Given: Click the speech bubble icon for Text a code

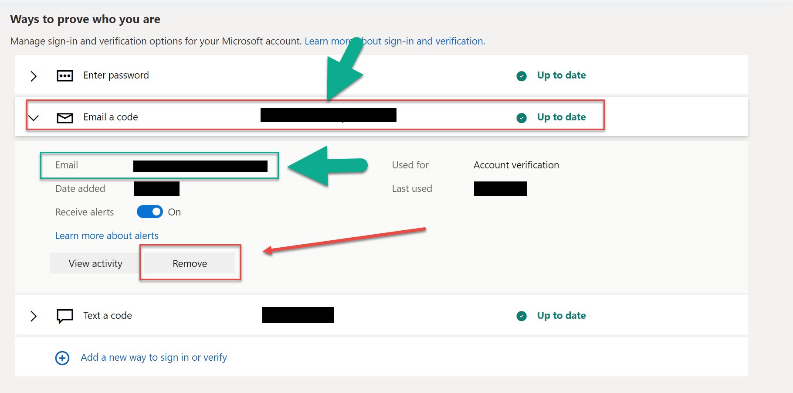Looking at the screenshot, I should point(65,316).
